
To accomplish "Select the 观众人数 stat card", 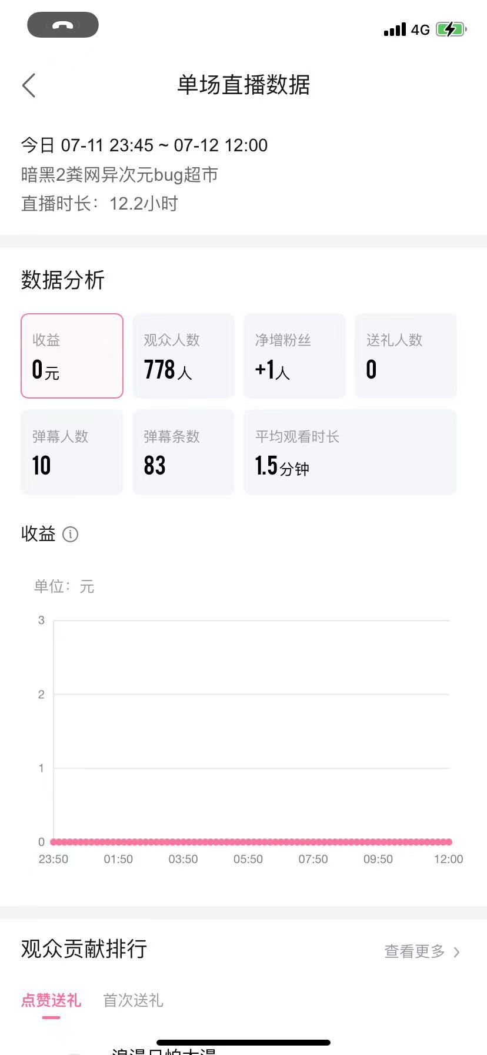I will [184, 356].
